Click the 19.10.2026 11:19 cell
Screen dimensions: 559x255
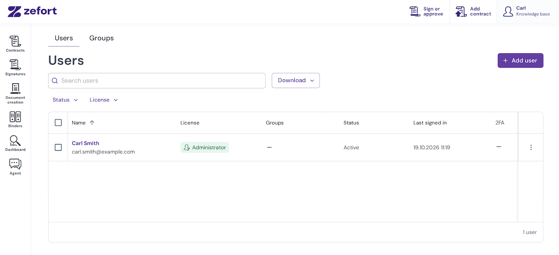point(432,147)
